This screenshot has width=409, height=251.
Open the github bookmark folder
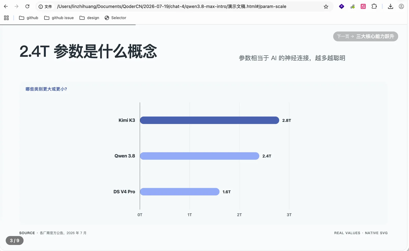[x=29, y=18]
